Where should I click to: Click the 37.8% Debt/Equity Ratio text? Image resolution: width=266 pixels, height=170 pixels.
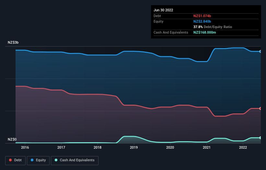coord(213,27)
